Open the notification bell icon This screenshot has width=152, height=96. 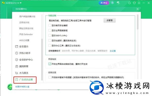click(x=129, y=3)
